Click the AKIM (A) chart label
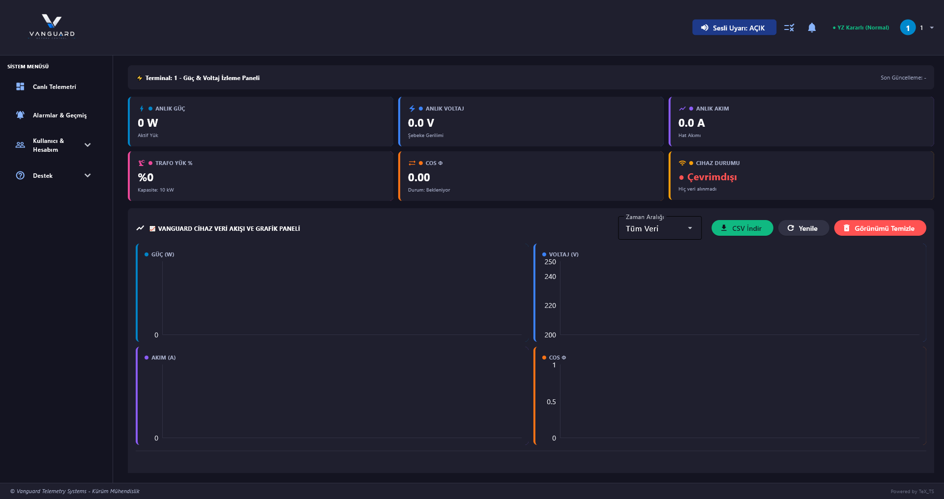The image size is (944, 499). click(x=163, y=358)
